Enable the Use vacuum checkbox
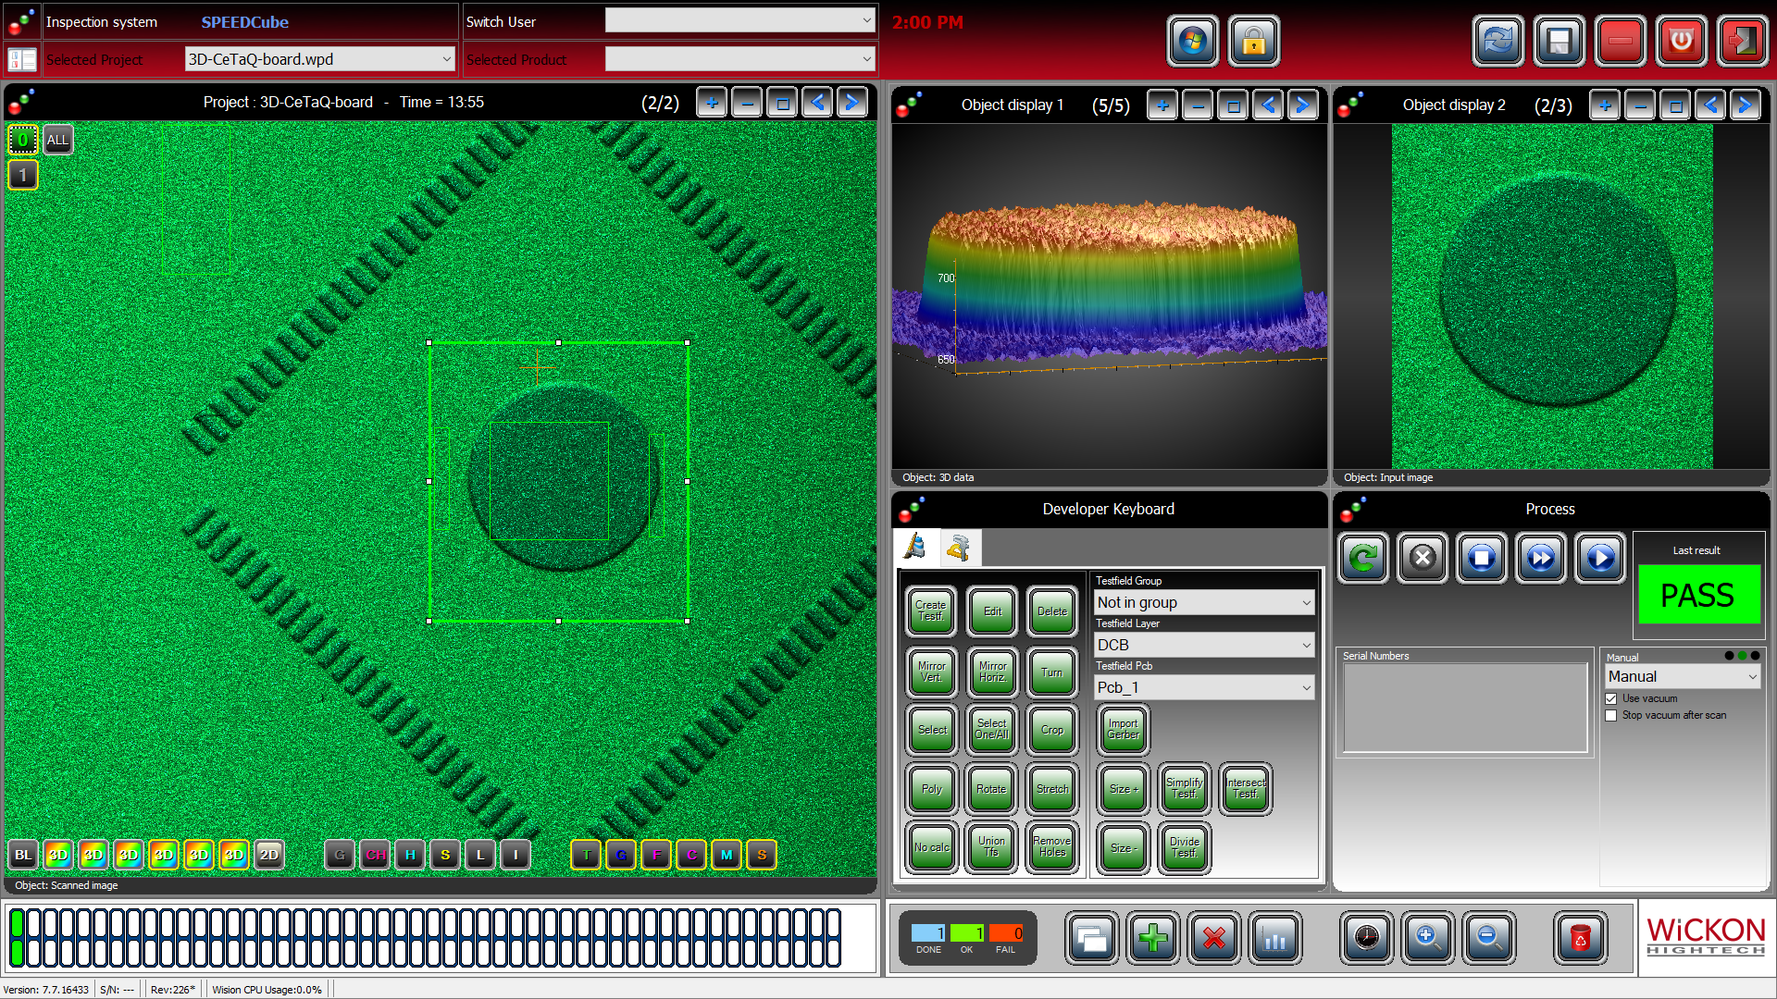The height and width of the screenshot is (999, 1777). (x=1611, y=699)
